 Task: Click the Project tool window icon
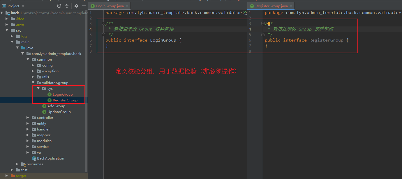tap(4, 6)
